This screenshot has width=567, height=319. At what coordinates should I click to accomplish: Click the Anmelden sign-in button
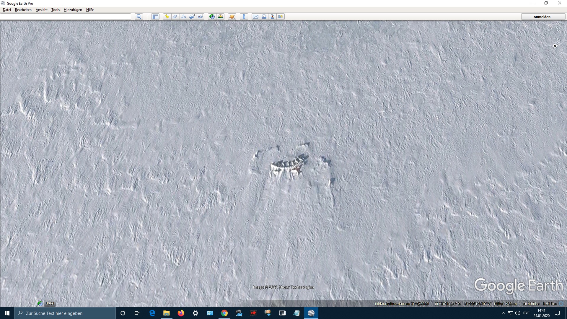point(542,17)
